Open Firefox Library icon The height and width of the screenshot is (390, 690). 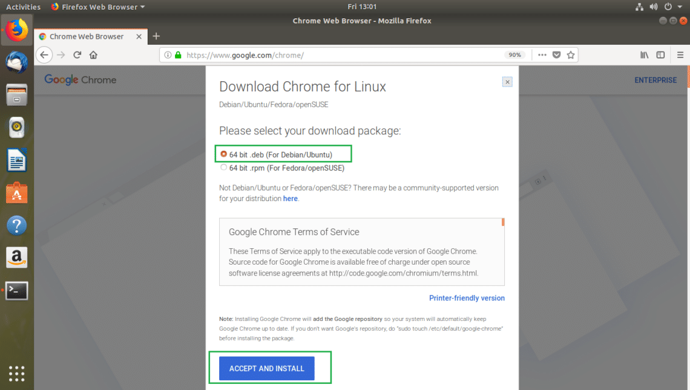click(645, 55)
